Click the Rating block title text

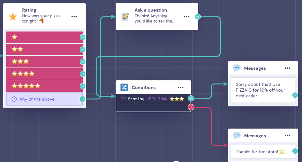click(29, 10)
